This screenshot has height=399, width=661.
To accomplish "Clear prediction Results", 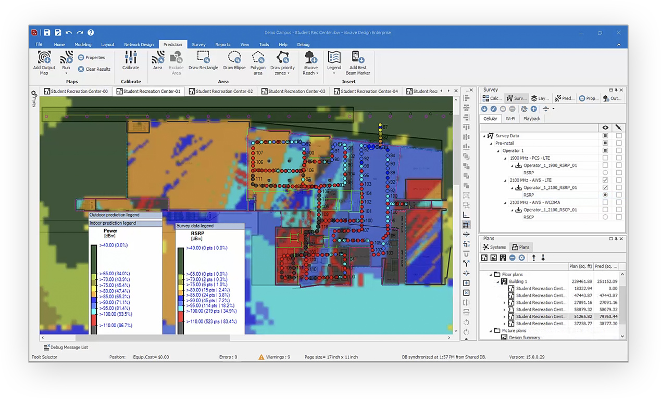I will tap(94, 69).
